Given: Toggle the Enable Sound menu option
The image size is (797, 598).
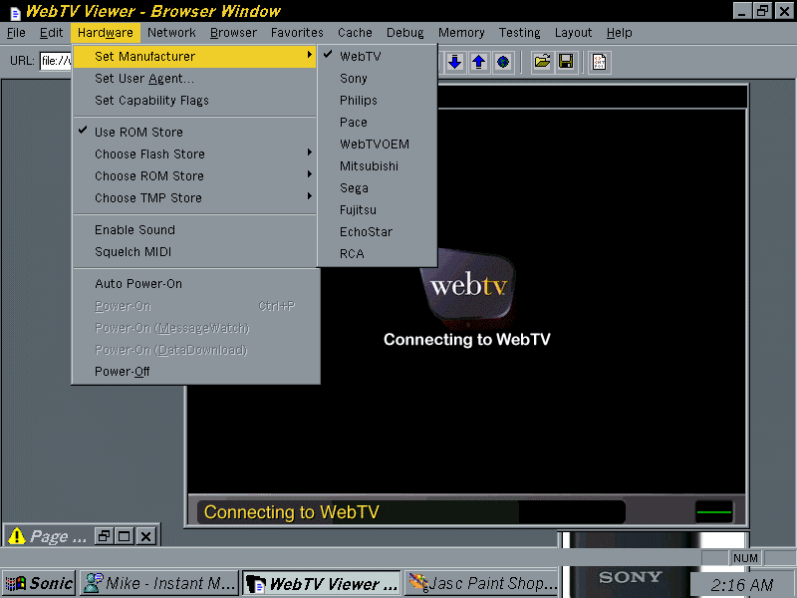Looking at the screenshot, I should pyautogui.click(x=134, y=229).
